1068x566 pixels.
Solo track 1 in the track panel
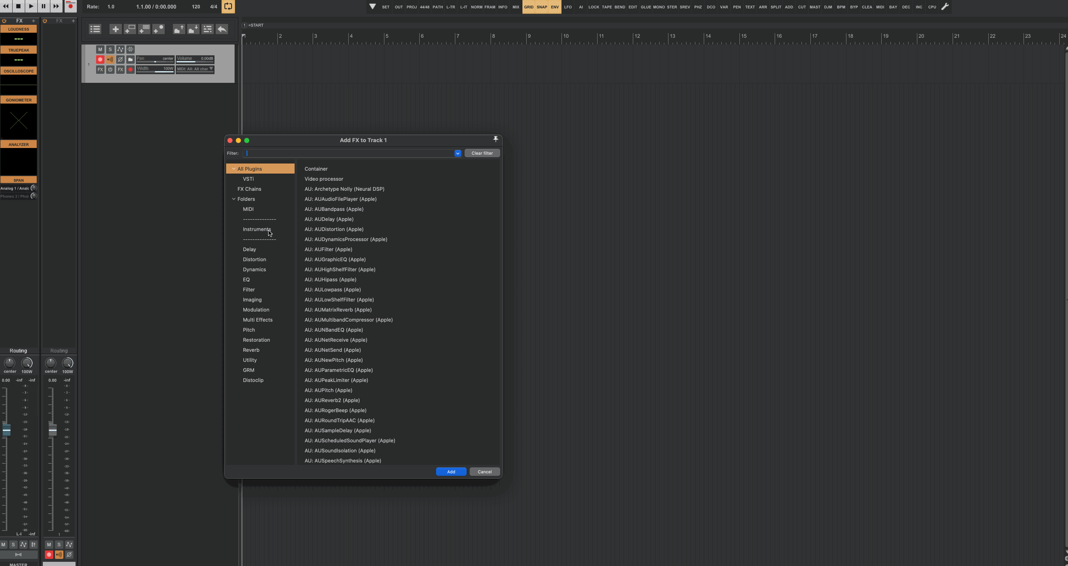point(110,49)
